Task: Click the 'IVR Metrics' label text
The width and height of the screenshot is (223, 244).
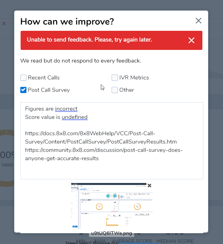Action: point(134,78)
